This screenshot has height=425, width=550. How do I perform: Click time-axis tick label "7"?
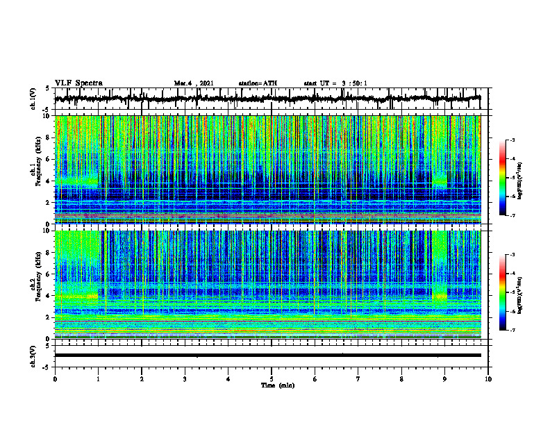[358, 379]
